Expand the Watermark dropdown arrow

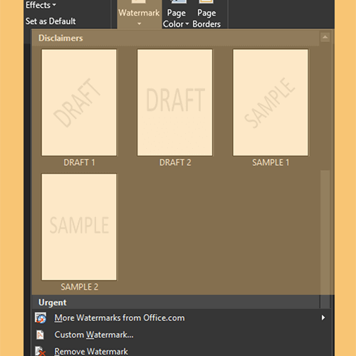point(140,23)
